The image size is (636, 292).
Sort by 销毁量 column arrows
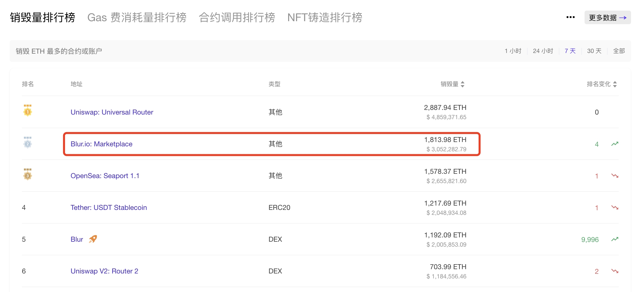click(462, 84)
